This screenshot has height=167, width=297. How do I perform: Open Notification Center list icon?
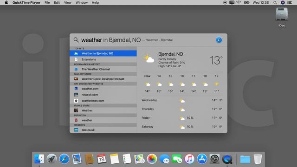click(x=290, y=3)
